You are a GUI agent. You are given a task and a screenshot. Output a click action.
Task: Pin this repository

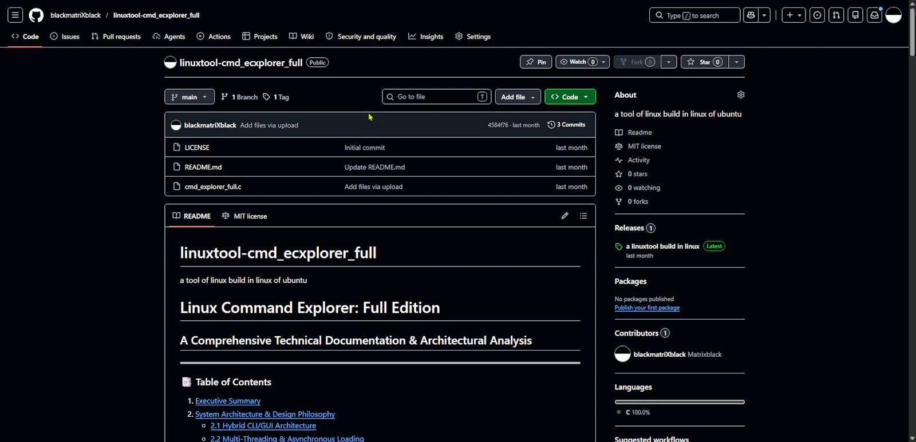tap(536, 62)
